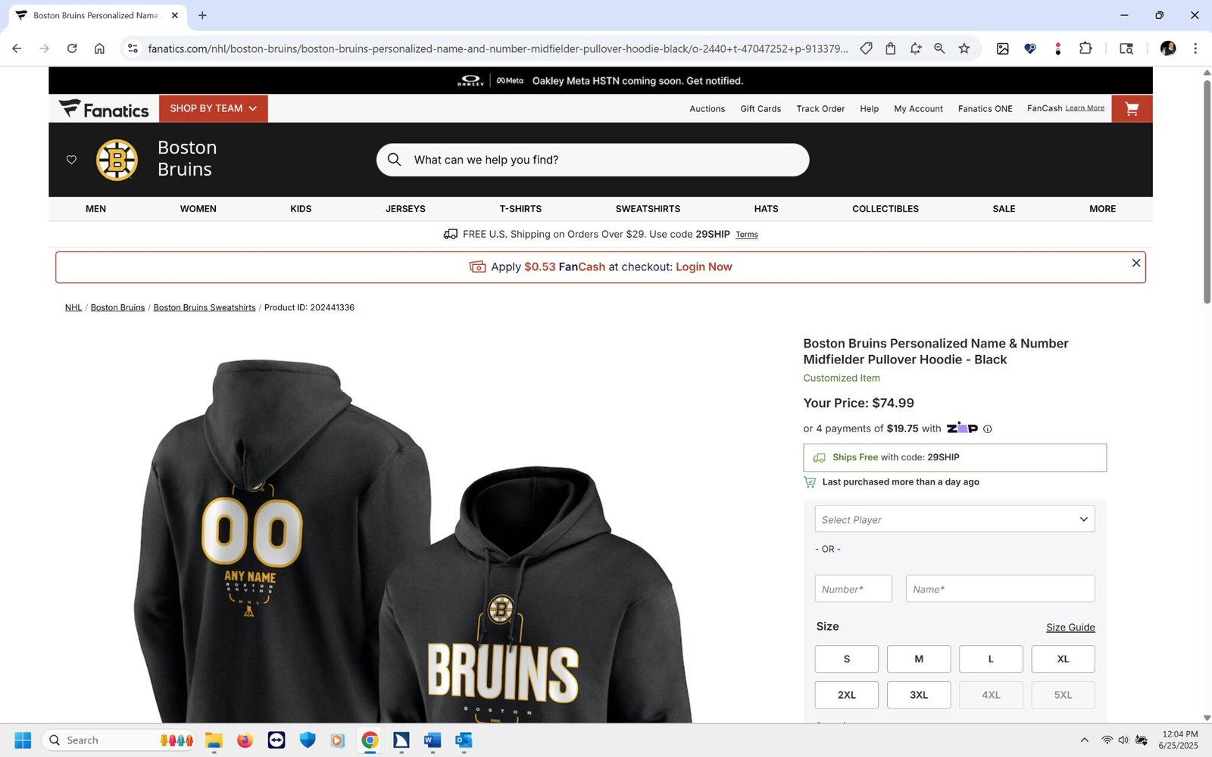Select size L
The image size is (1212, 757).
pyautogui.click(x=991, y=659)
